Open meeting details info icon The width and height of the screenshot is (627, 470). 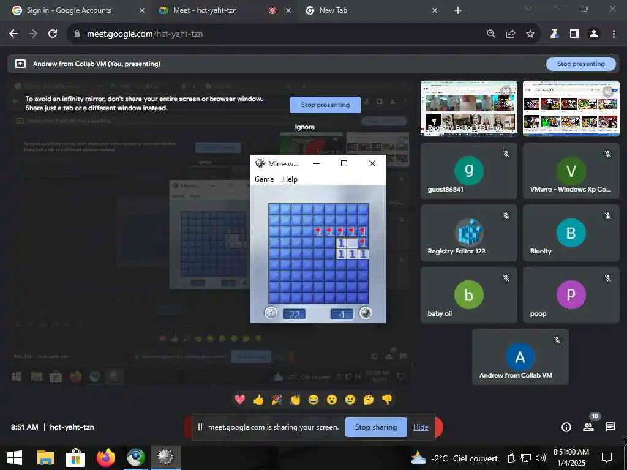click(x=566, y=427)
